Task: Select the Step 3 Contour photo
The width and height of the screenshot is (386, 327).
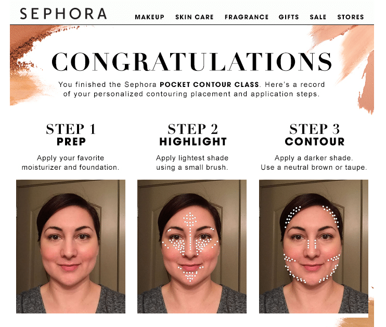Action: tap(314, 246)
